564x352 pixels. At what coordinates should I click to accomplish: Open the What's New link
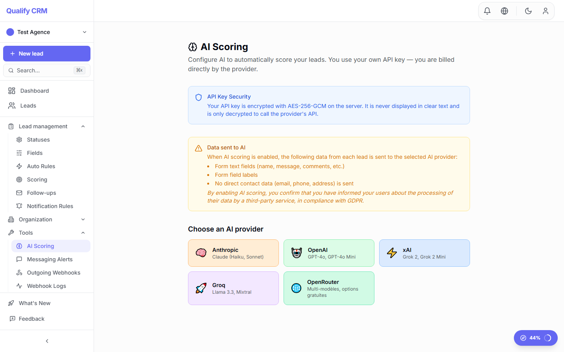pos(47,303)
